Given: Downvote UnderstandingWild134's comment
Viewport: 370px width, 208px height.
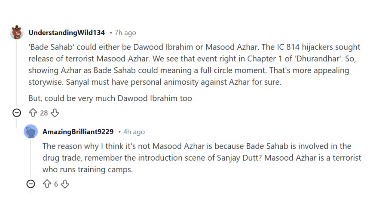Looking at the screenshot, I should click(x=55, y=113).
